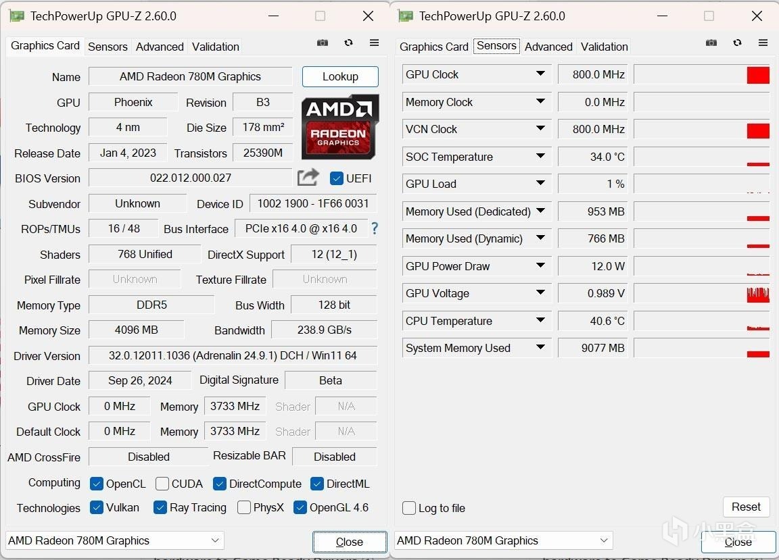Click the 12.0 W power draw value
This screenshot has height=560, width=779.
point(592,266)
